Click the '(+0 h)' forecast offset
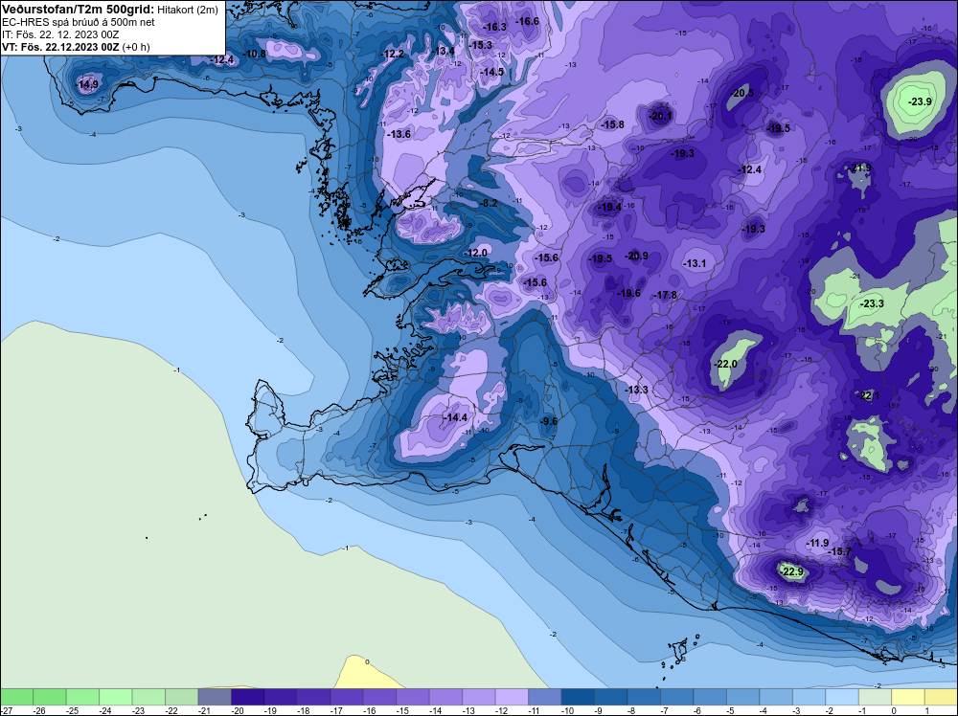 136,47
